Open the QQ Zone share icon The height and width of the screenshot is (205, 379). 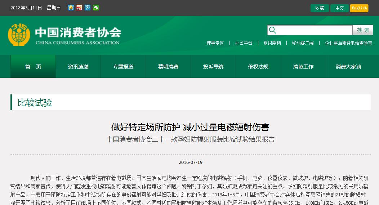pos(71,8)
